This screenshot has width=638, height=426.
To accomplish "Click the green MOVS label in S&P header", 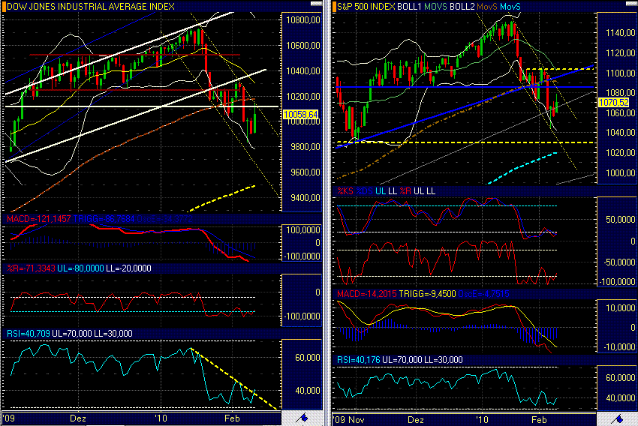I will click(x=436, y=7).
